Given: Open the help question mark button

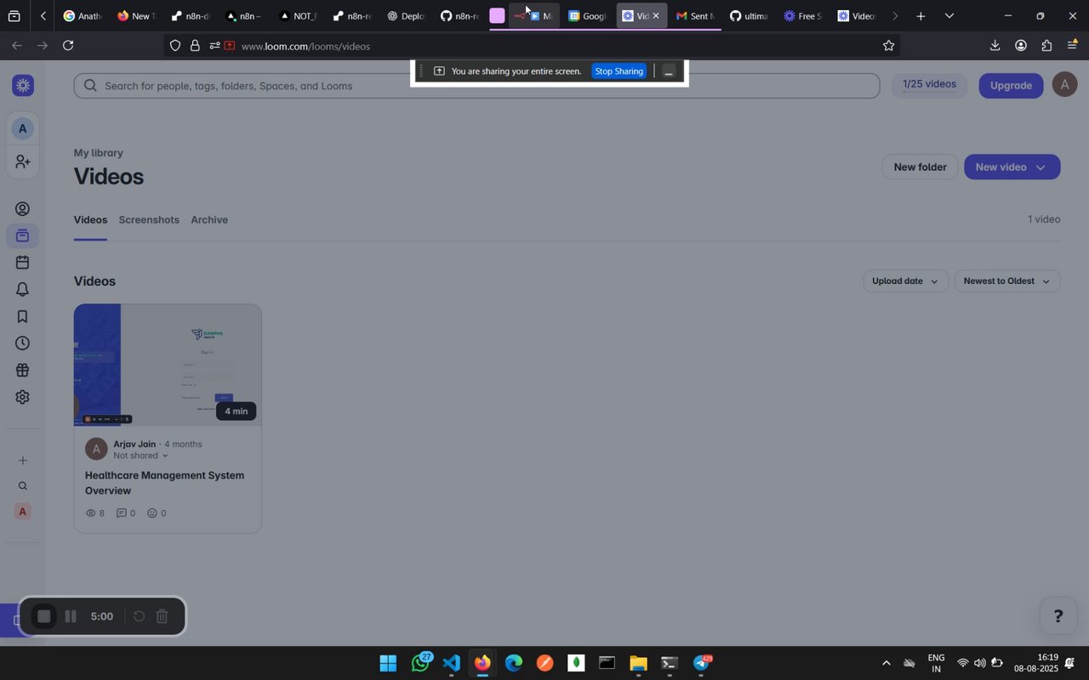Looking at the screenshot, I should 1058,616.
